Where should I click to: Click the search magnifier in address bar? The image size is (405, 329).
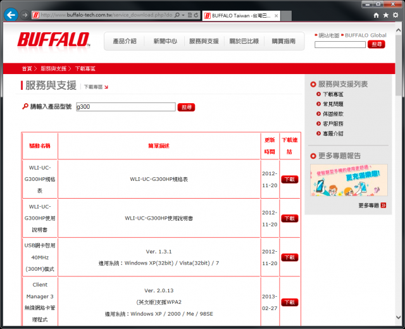[177, 15]
